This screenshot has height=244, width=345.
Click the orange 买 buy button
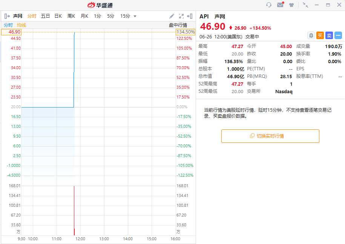(x=320, y=35)
